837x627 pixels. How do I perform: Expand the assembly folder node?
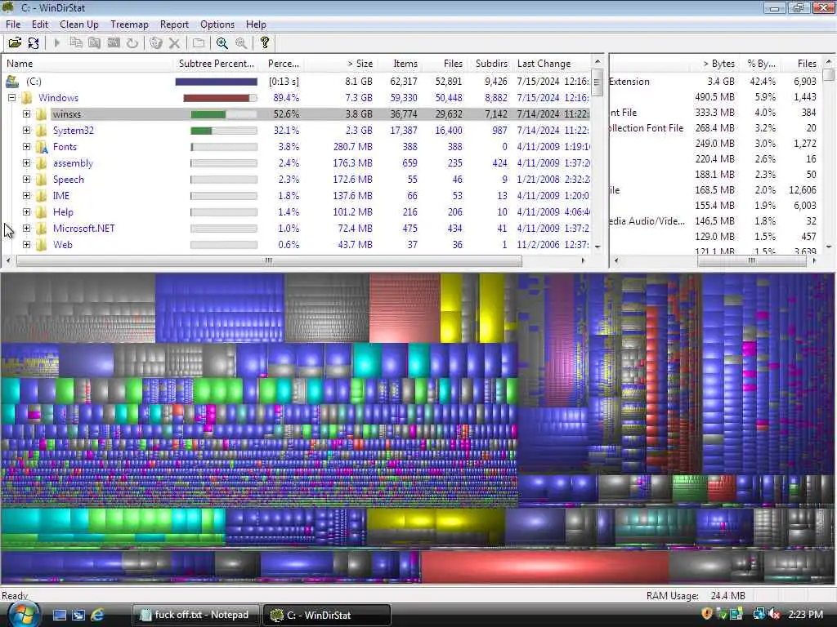click(x=26, y=162)
